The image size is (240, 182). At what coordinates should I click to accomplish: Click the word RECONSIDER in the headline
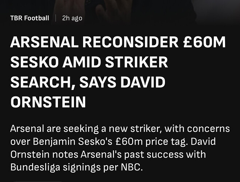coord(130,42)
